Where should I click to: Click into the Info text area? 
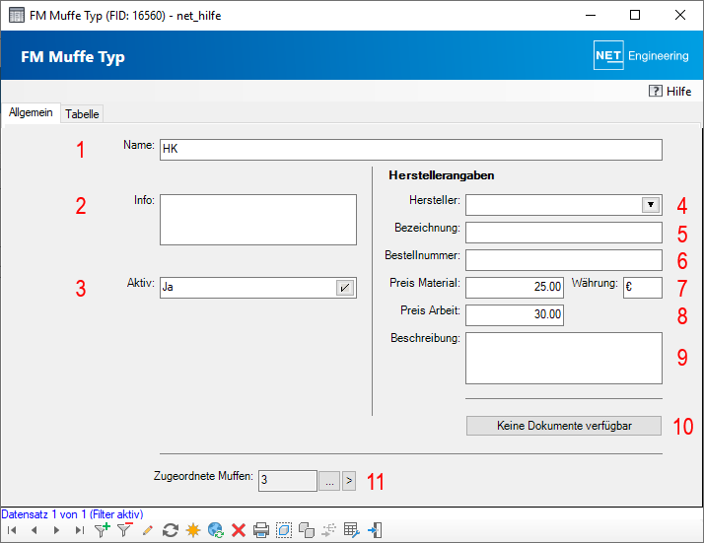(x=258, y=220)
